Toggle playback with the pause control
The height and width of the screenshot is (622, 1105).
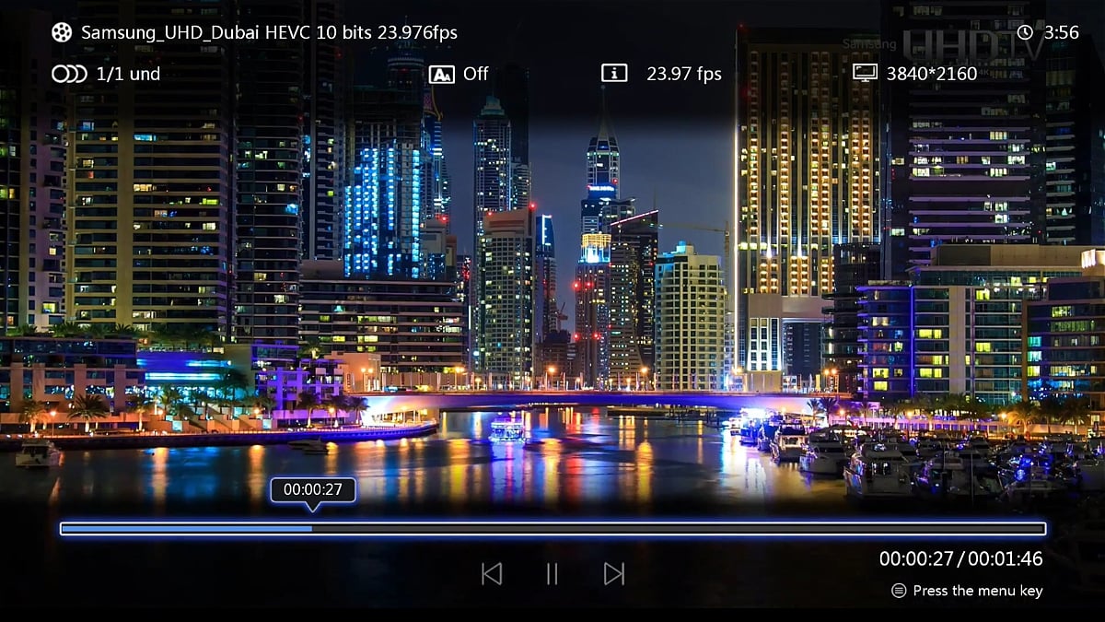[x=552, y=572]
